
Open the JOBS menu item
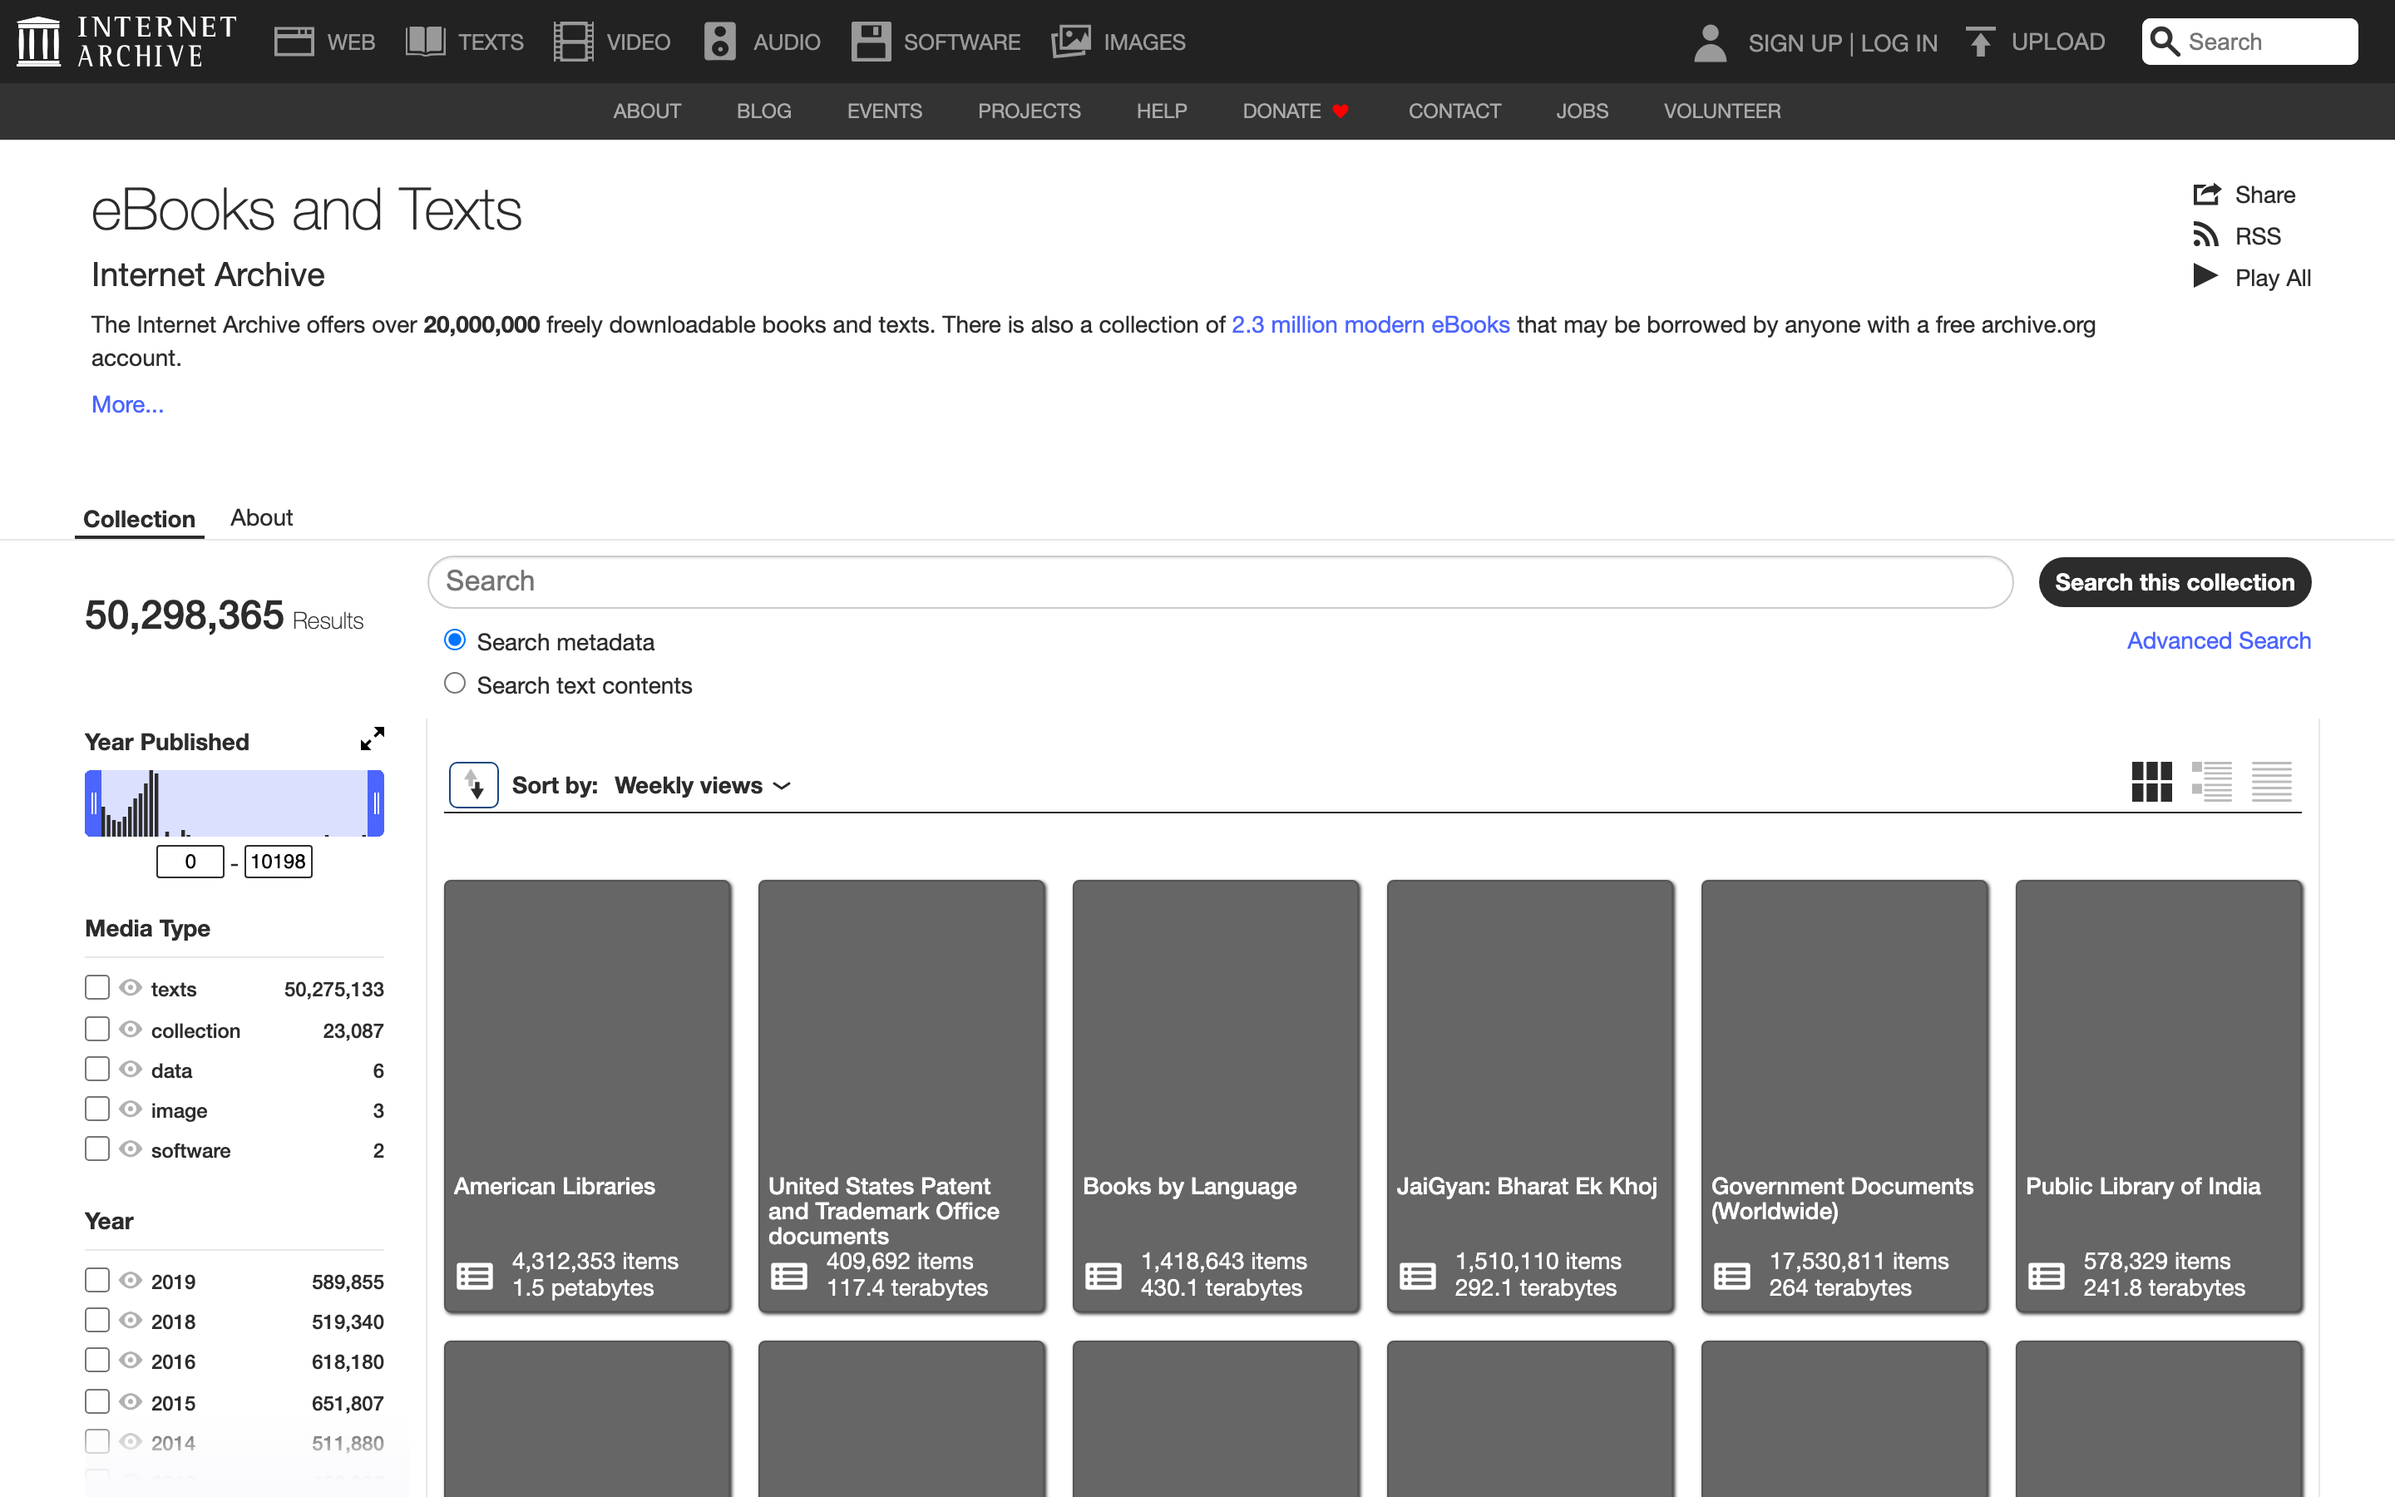pos(1582,111)
